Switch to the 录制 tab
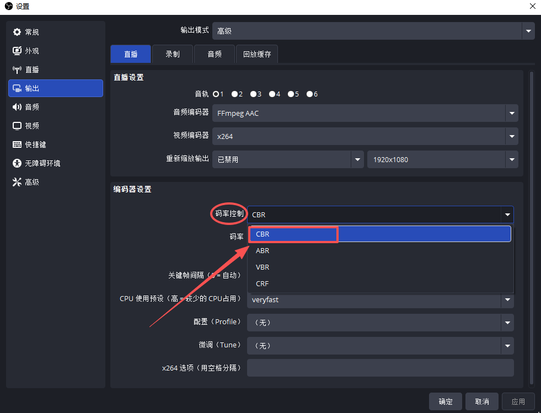 173,54
